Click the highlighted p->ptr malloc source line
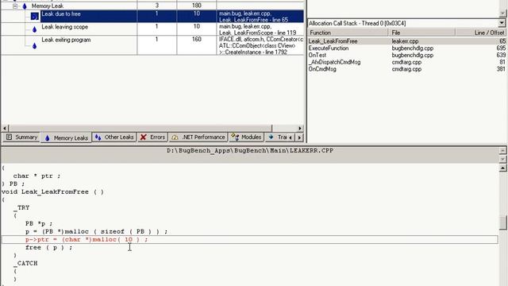Viewport: 508px width, 286px height. pyautogui.click(x=250, y=240)
